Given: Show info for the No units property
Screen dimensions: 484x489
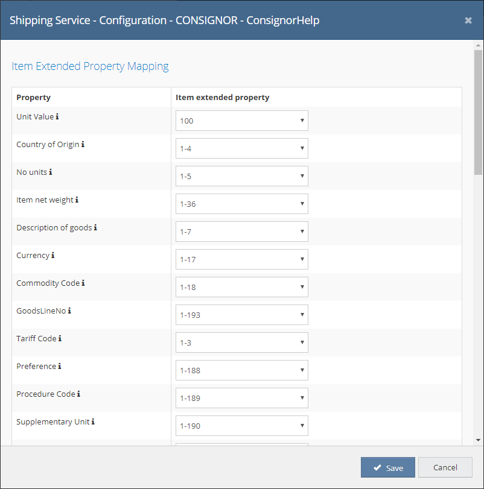Looking at the screenshot, I should pos(51,172).
